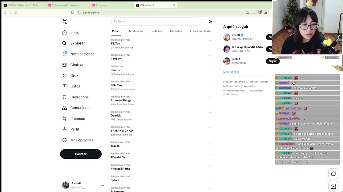Open a new browser tab
343x192 pixels.
181,5
